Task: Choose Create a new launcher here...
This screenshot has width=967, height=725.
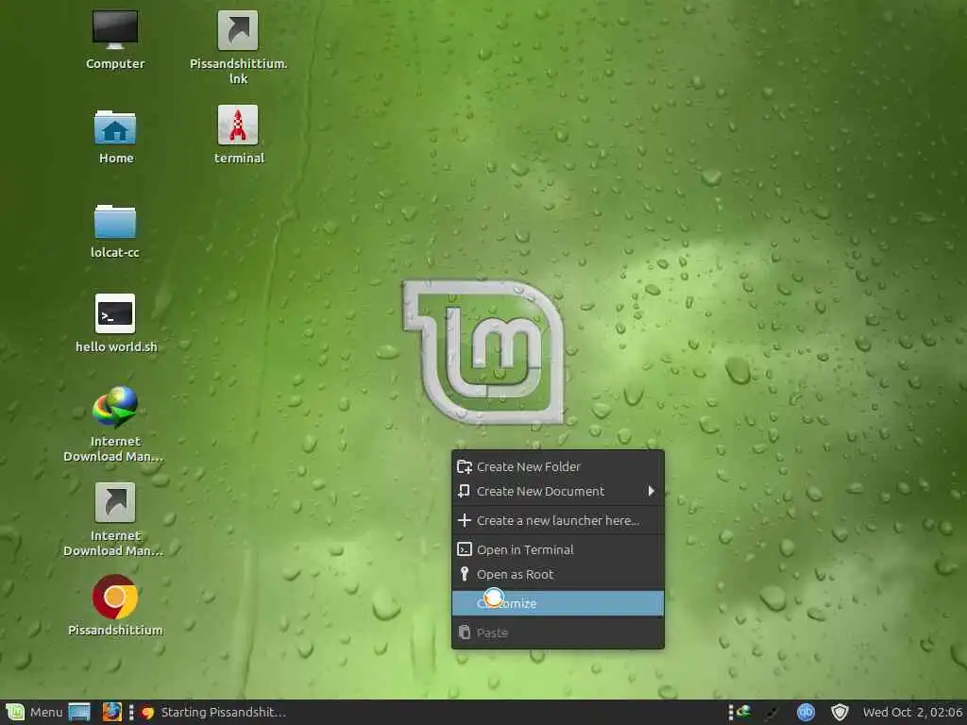Action: (557, 520)
